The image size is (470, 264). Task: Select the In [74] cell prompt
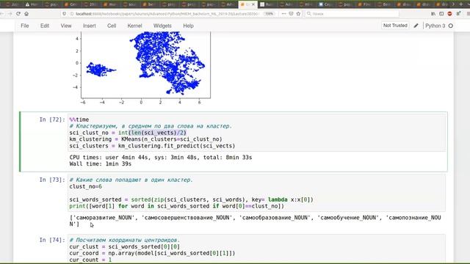point(52,240)
